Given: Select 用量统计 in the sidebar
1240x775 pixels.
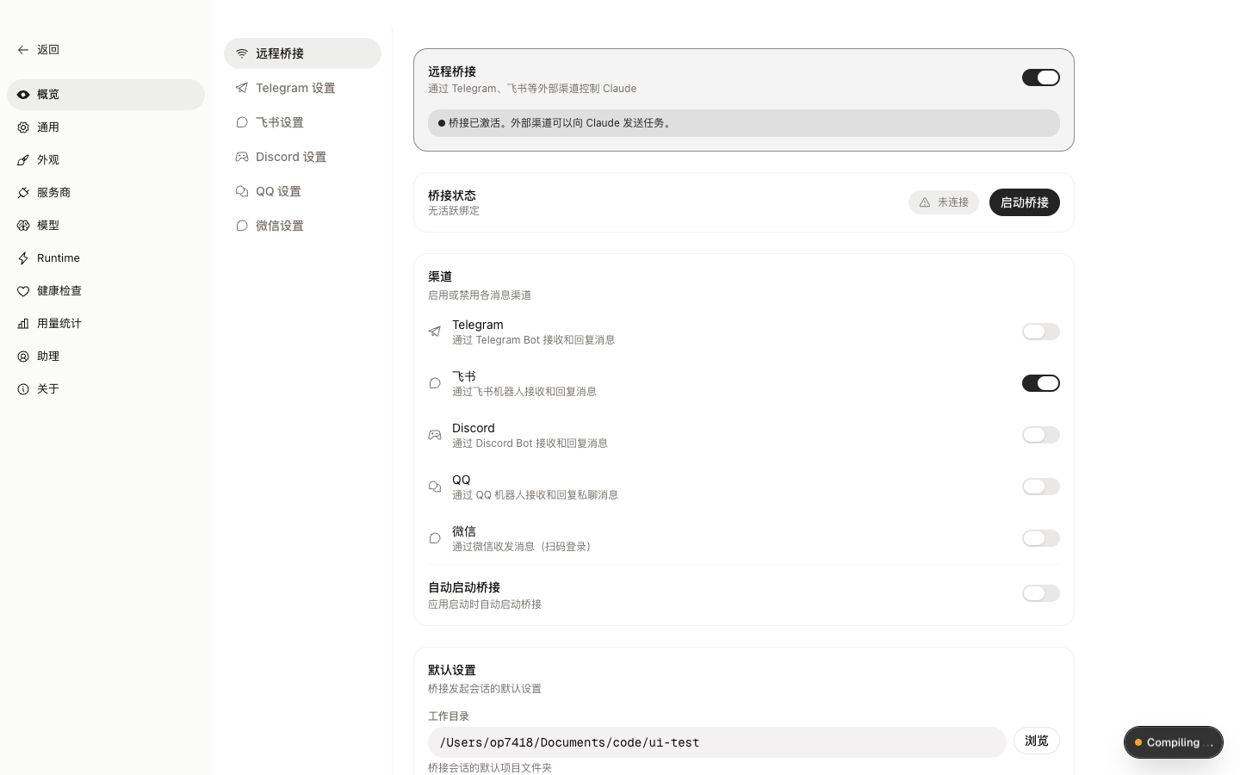Looking at the screenshot, I should pos(106,324).
